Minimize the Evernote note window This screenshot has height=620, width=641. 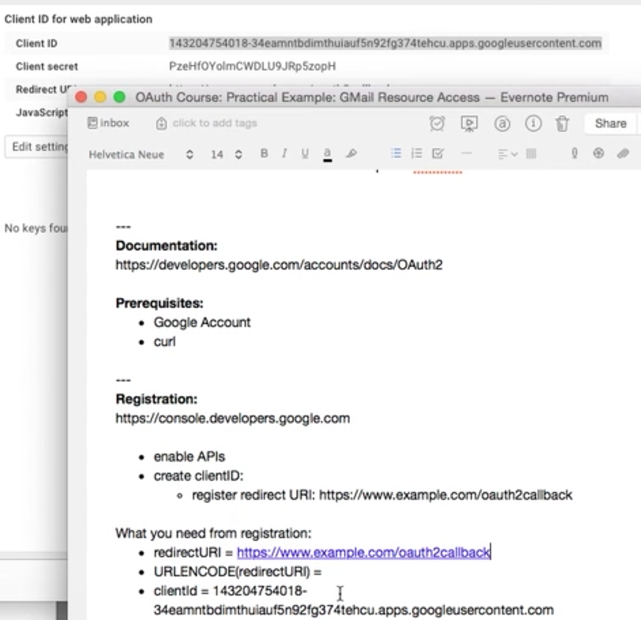pyautogui.click(x=100, y=97)
